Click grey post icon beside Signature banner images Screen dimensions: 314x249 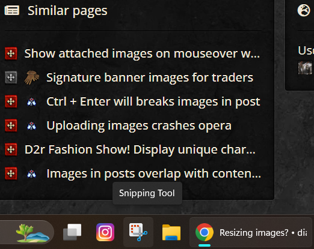[x=11, y=77]
